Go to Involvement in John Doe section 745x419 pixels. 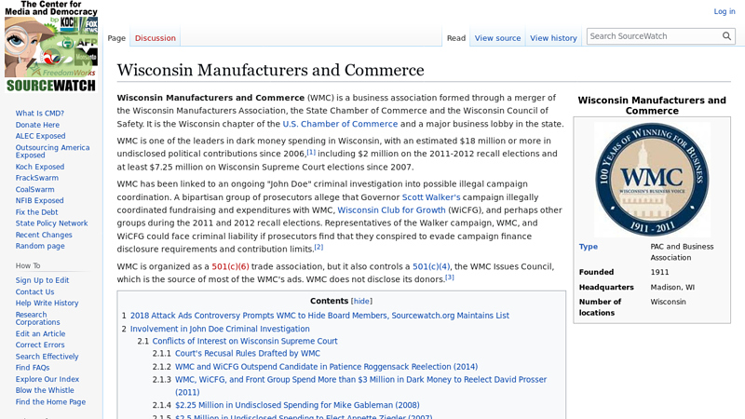[x=220, y=329]
